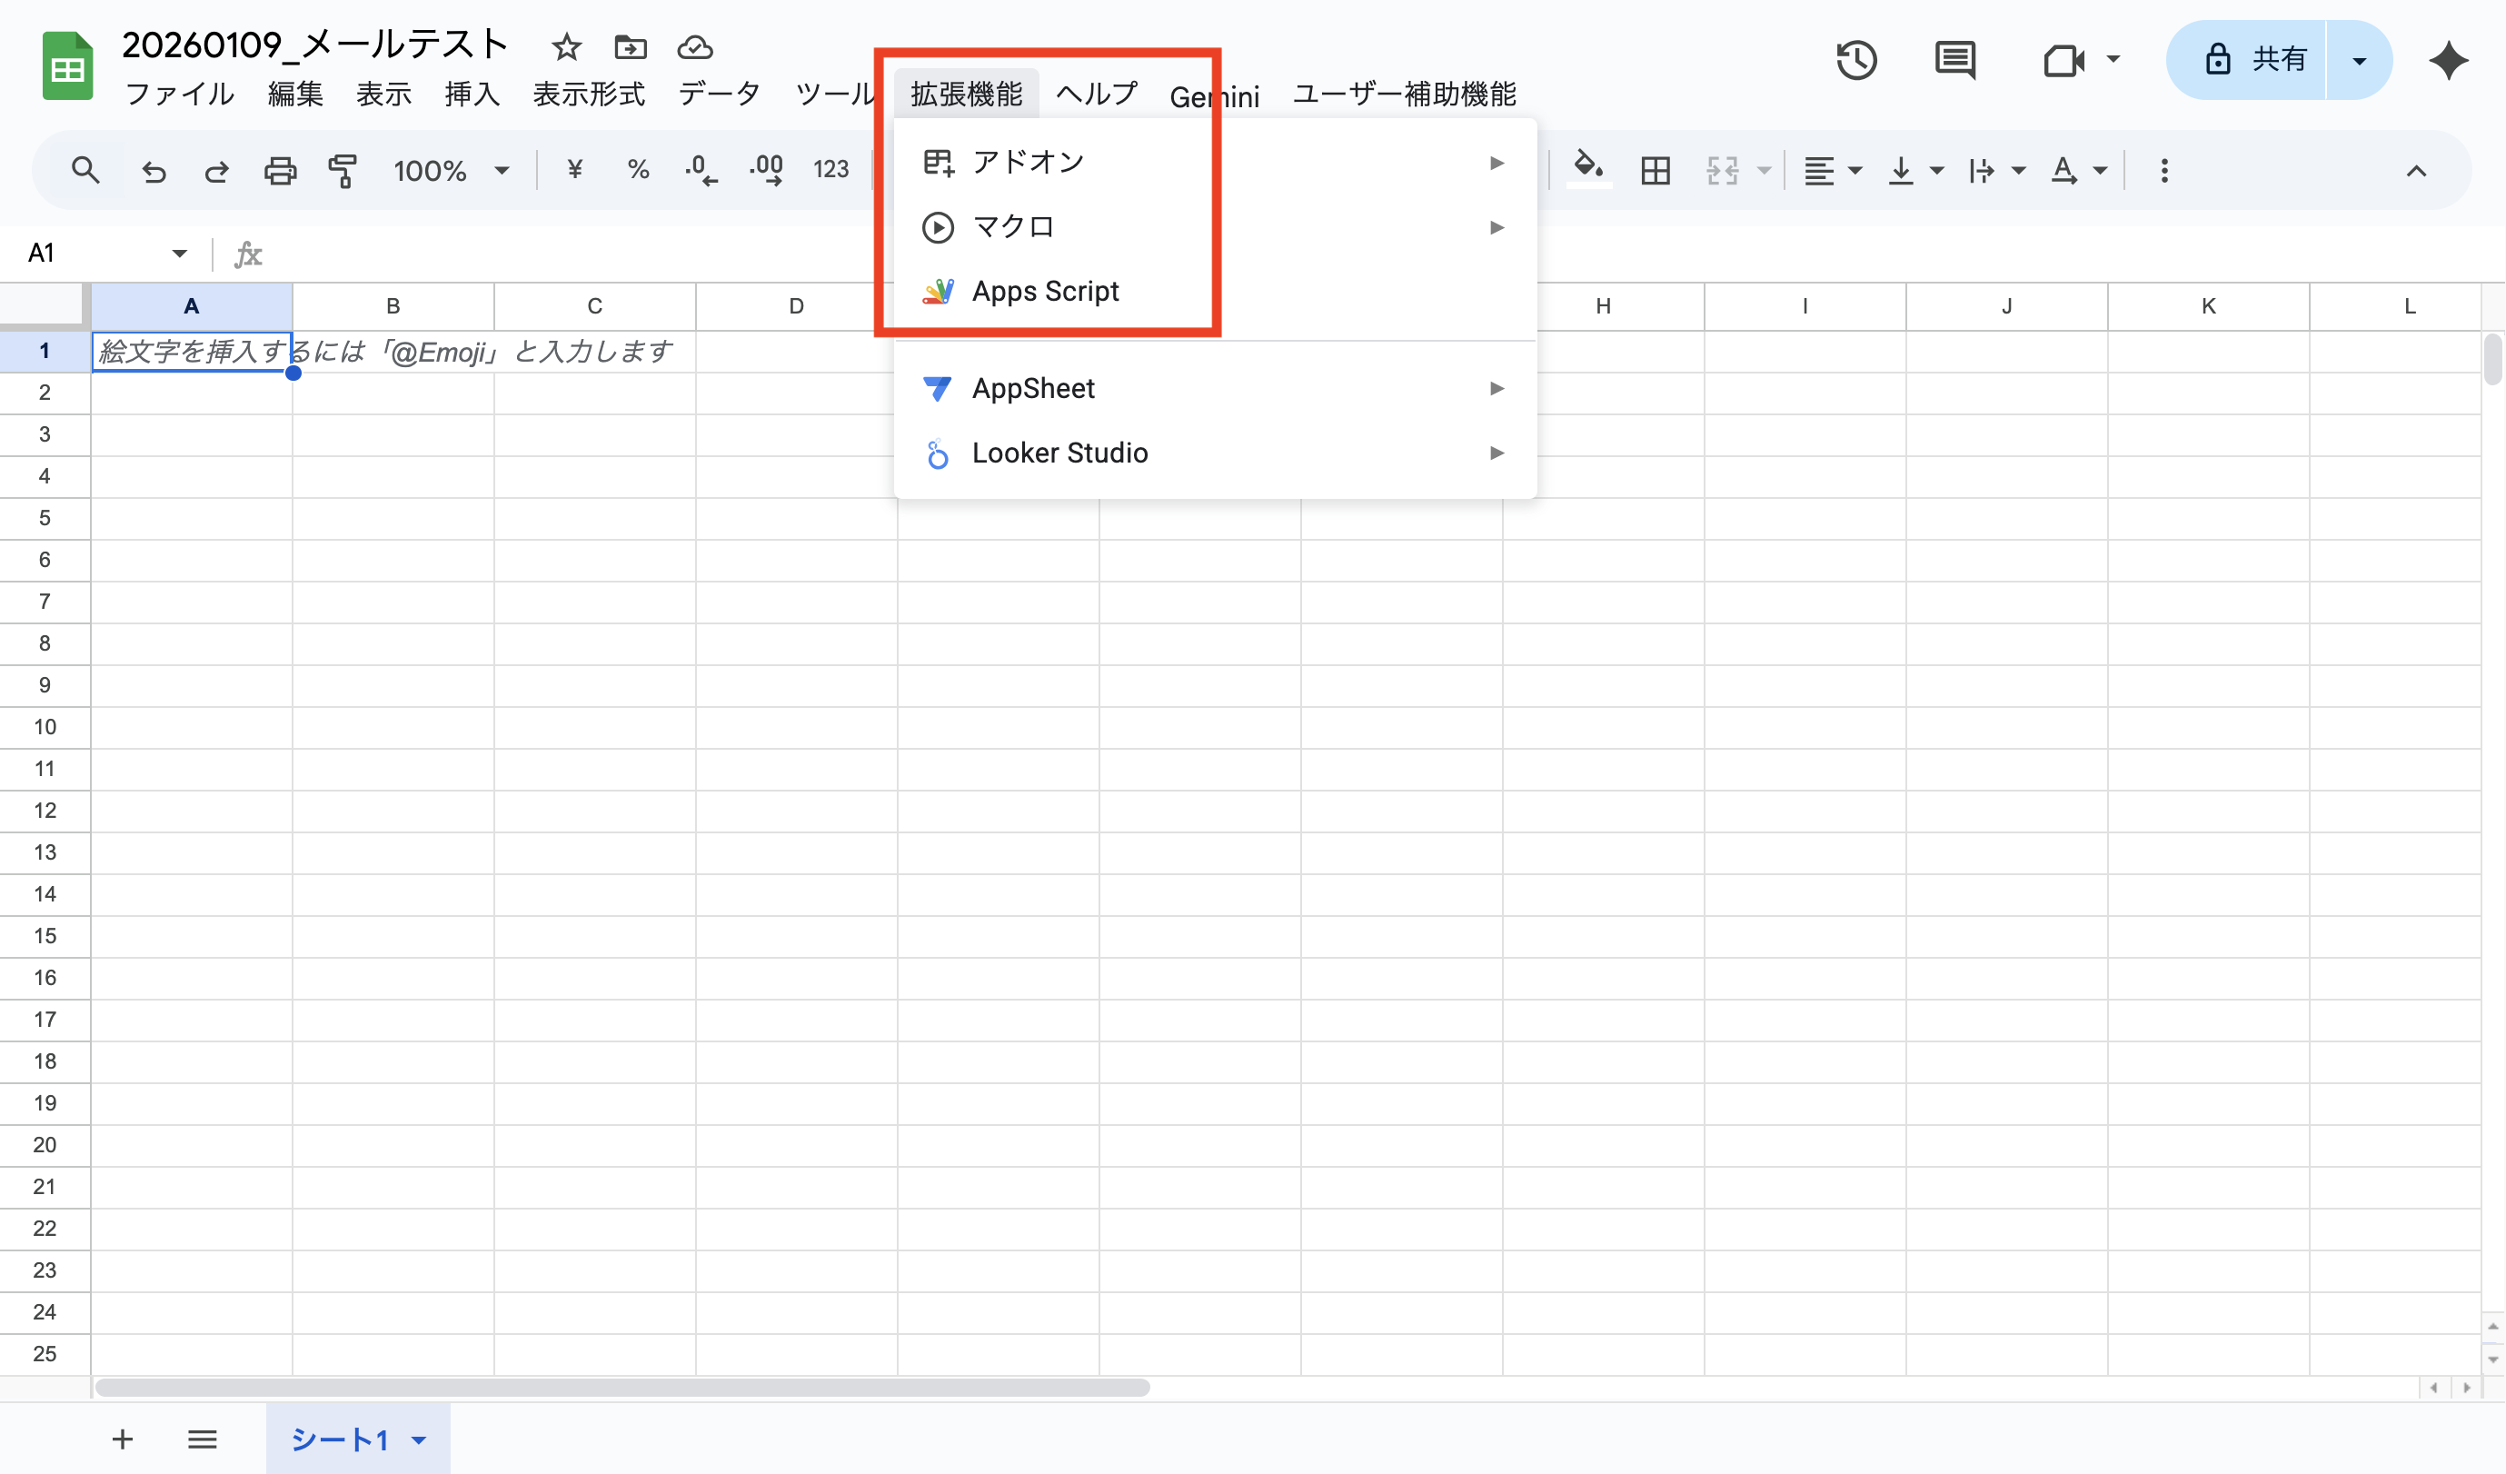
Task: Apply borders to the selection
Action: point(1655,170)
